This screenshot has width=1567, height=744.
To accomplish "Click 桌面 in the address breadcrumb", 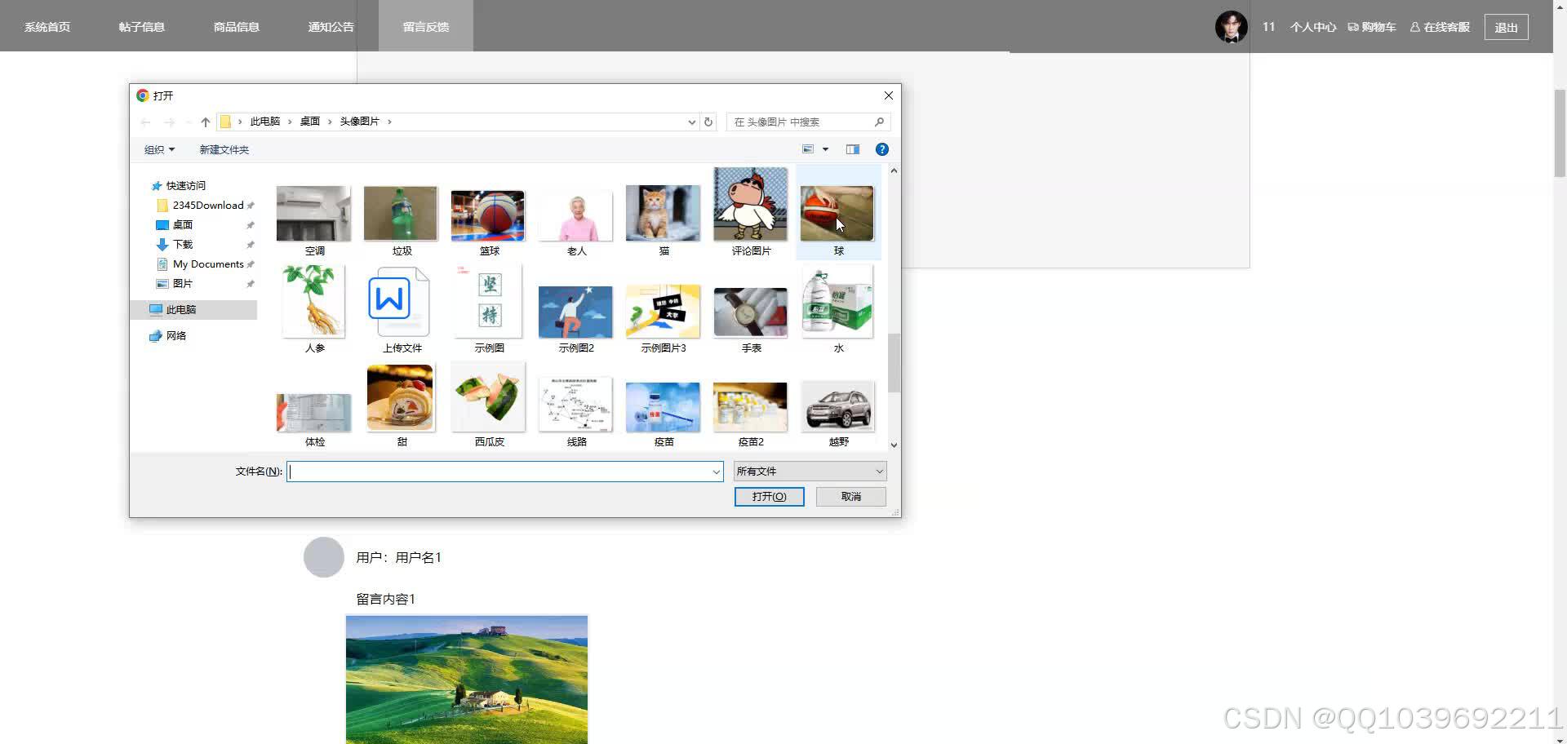I will pos(310,122).
